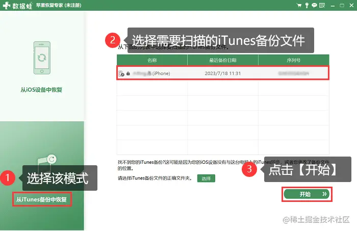Sort by 序列号 column header
Viewport: 357px width, 231px height.
(293, 60)
